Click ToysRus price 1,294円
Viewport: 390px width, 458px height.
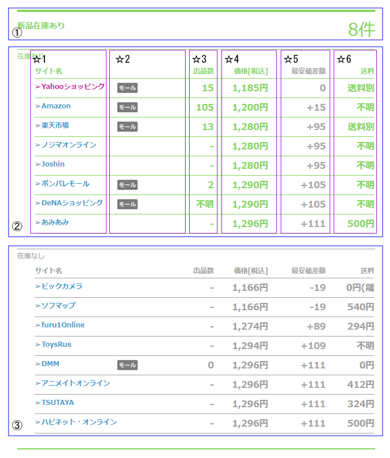(250, 346)
